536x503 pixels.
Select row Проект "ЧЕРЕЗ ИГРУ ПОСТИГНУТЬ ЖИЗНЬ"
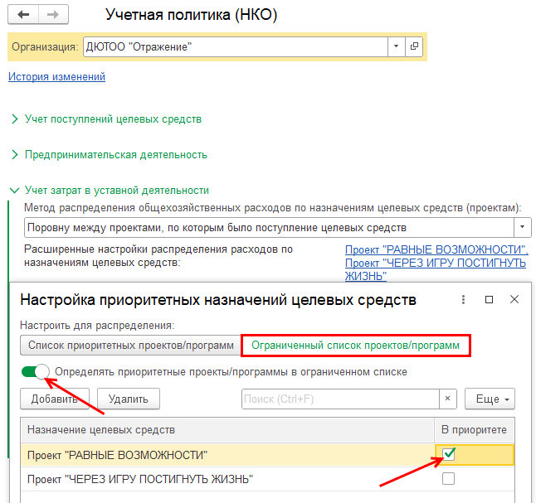coord(227,479)
